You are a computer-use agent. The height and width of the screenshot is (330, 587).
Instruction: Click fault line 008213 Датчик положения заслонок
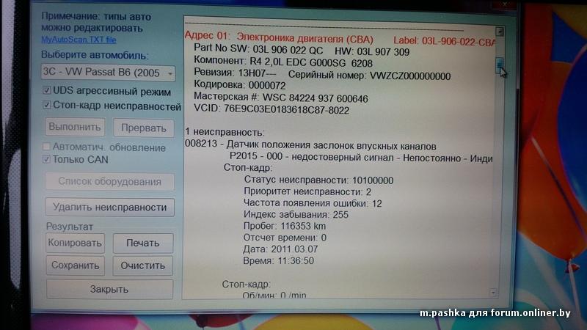310,145
